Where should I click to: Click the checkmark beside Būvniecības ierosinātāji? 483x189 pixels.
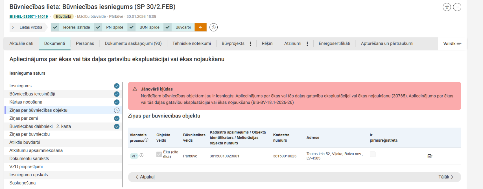pyautogui.click(x=117, y=94)
